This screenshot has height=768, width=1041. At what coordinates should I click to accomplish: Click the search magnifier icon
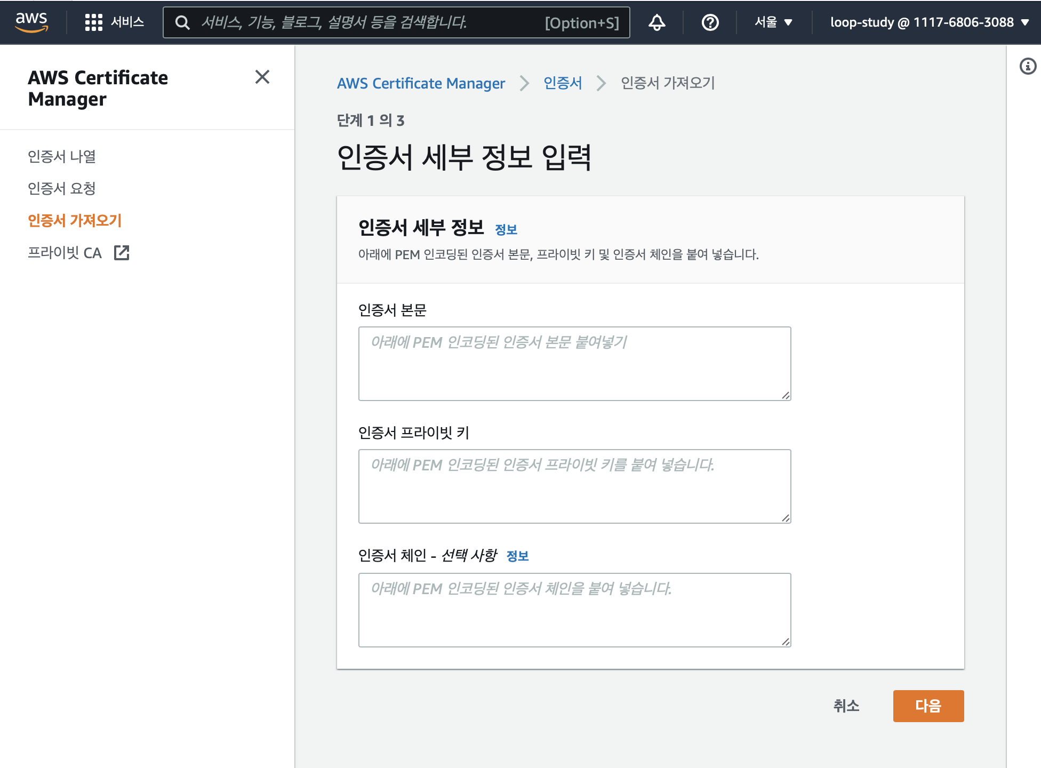(x=182, y=22)
